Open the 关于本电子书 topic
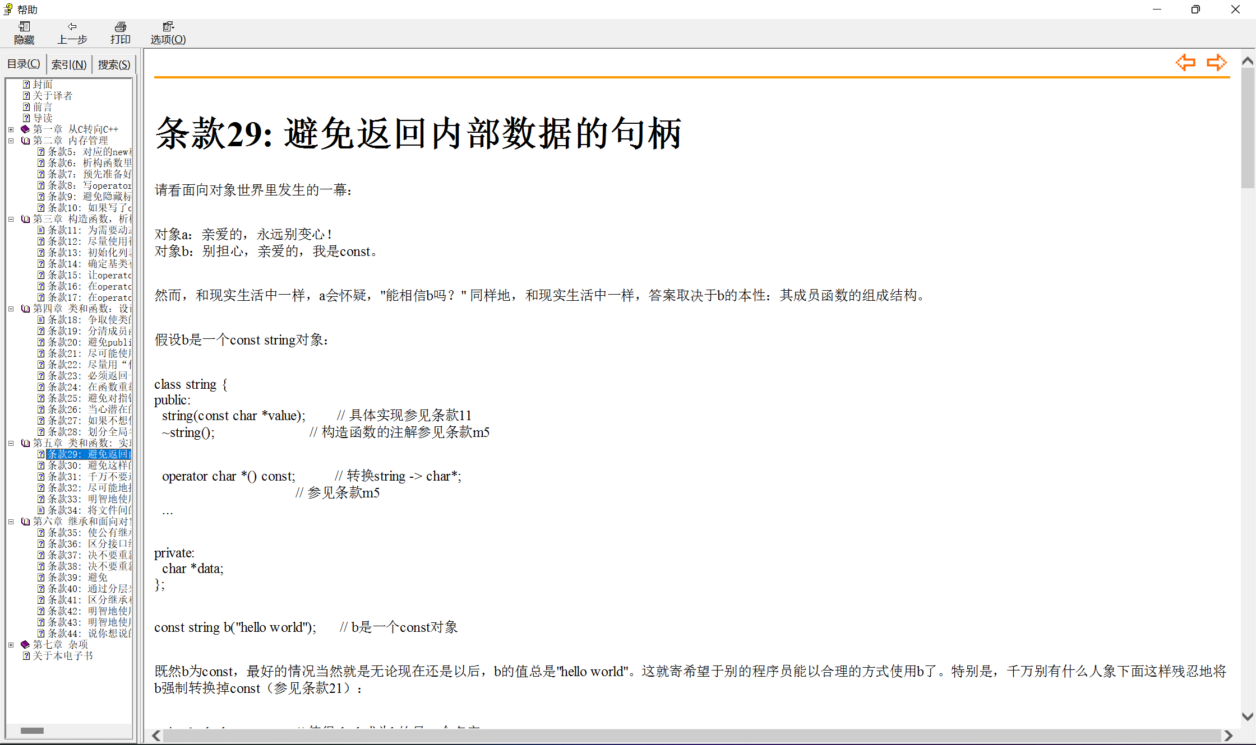 pos(62,655)
